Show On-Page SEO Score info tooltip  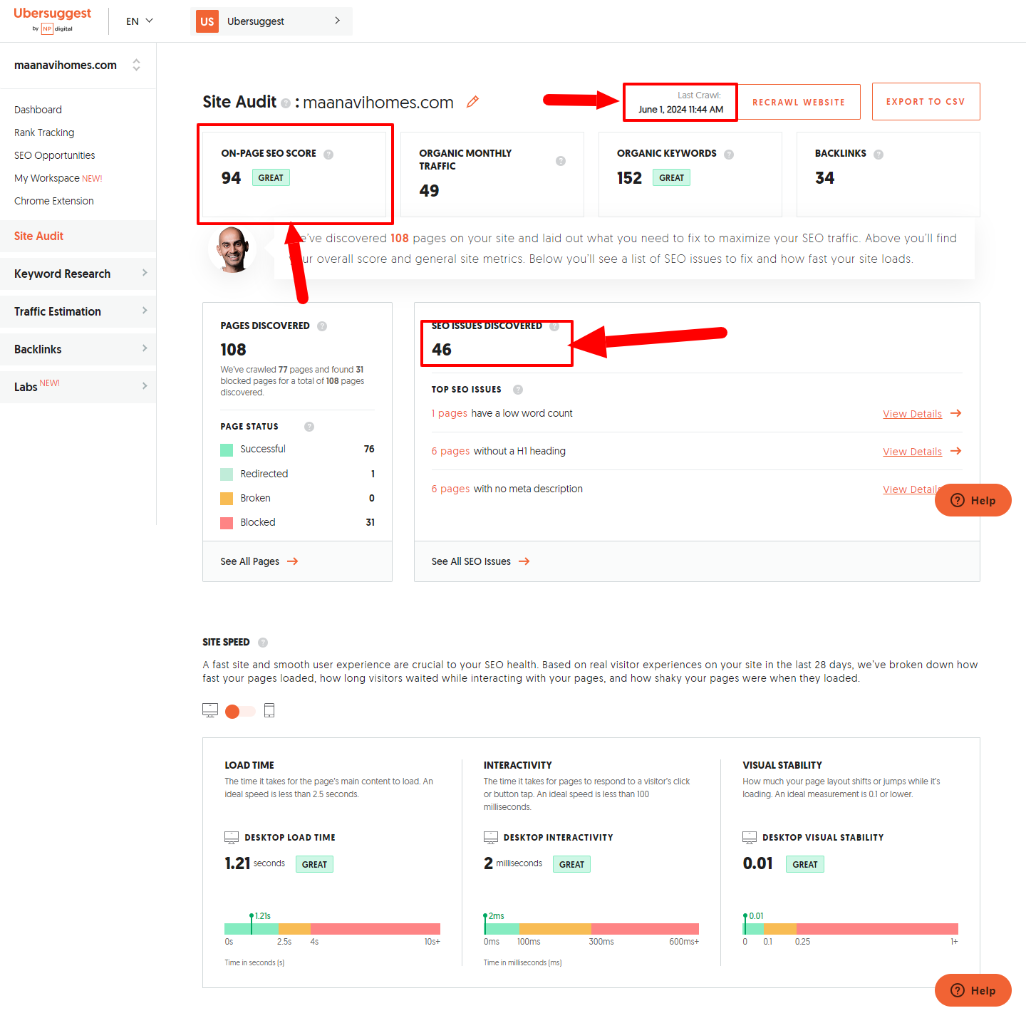tap(328, 154)
